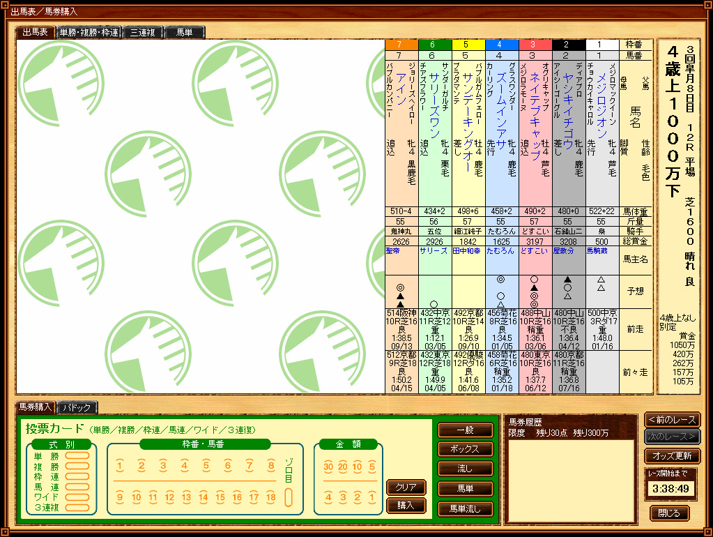Mark horse number 12 on voting card
Image resolution: width=713 pixels, height=537 pixels.
click(x=169, y=497)
